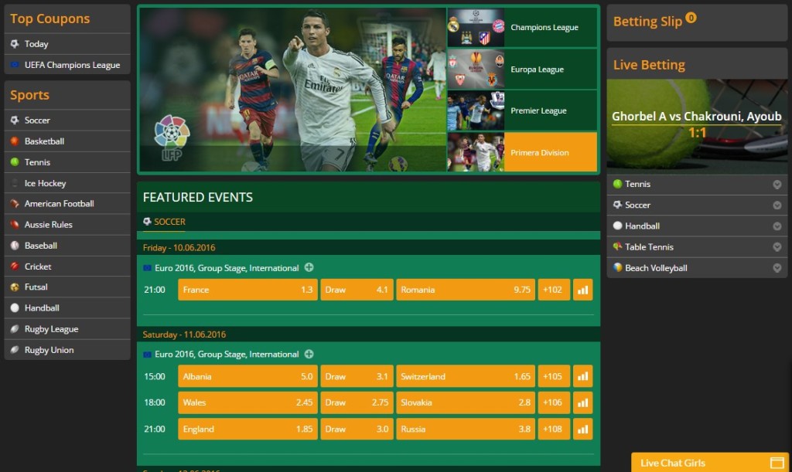Screen dimensions: 792x472
Task: Open Handball in the Sports sidebar
Action: click(67, 307)
